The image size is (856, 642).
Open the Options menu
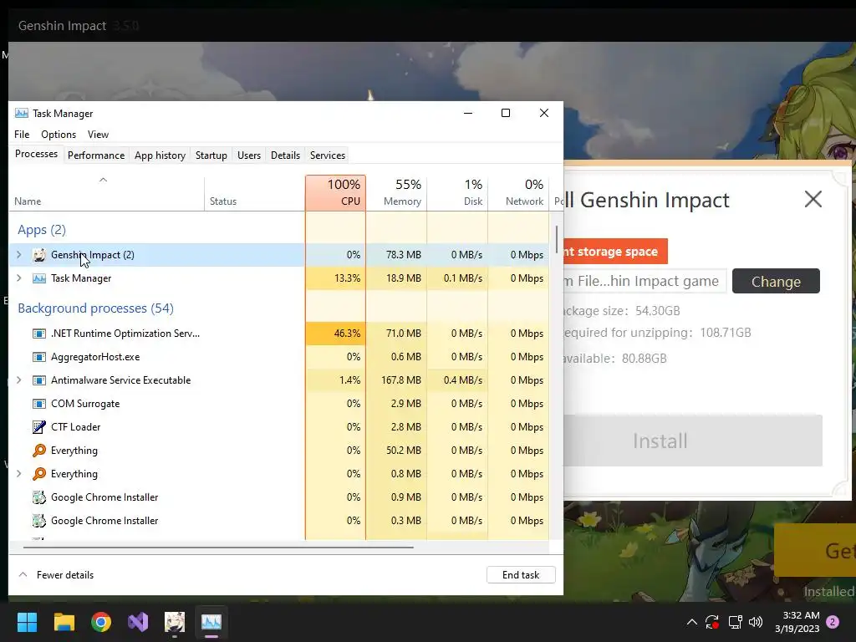pyautogui.click(x=59, y=135)
